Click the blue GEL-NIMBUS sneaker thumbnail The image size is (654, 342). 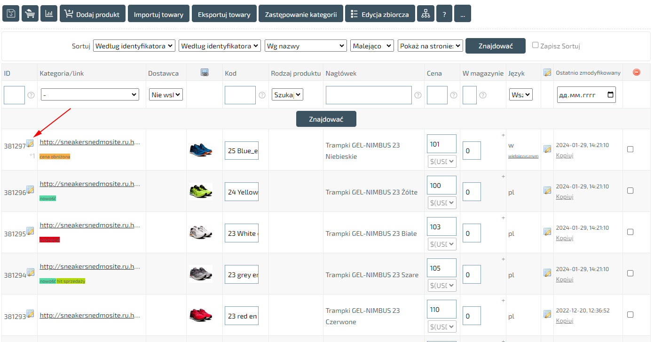click(201, 150)
